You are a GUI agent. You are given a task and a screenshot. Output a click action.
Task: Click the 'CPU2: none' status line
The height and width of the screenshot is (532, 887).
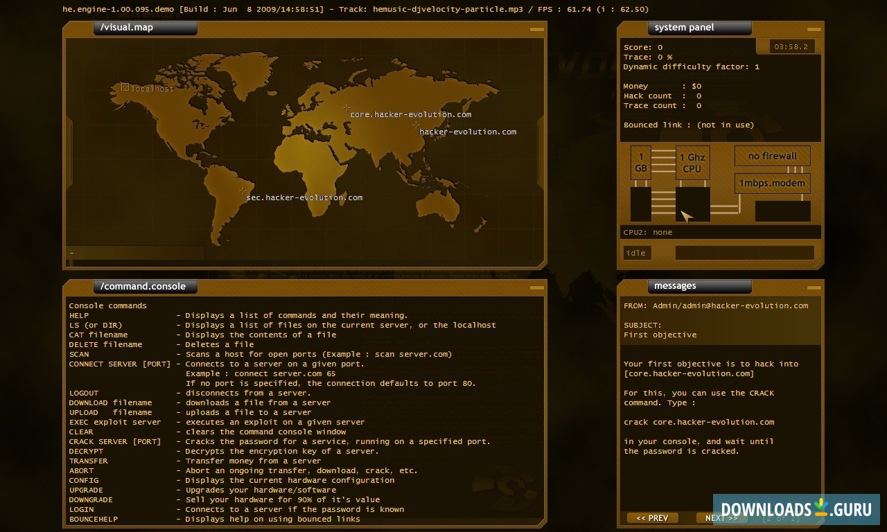tap(648, 232)
